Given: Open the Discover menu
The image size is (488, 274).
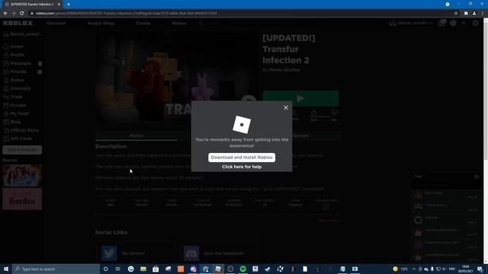Looking at the screenshot, I should pos(56,23).
